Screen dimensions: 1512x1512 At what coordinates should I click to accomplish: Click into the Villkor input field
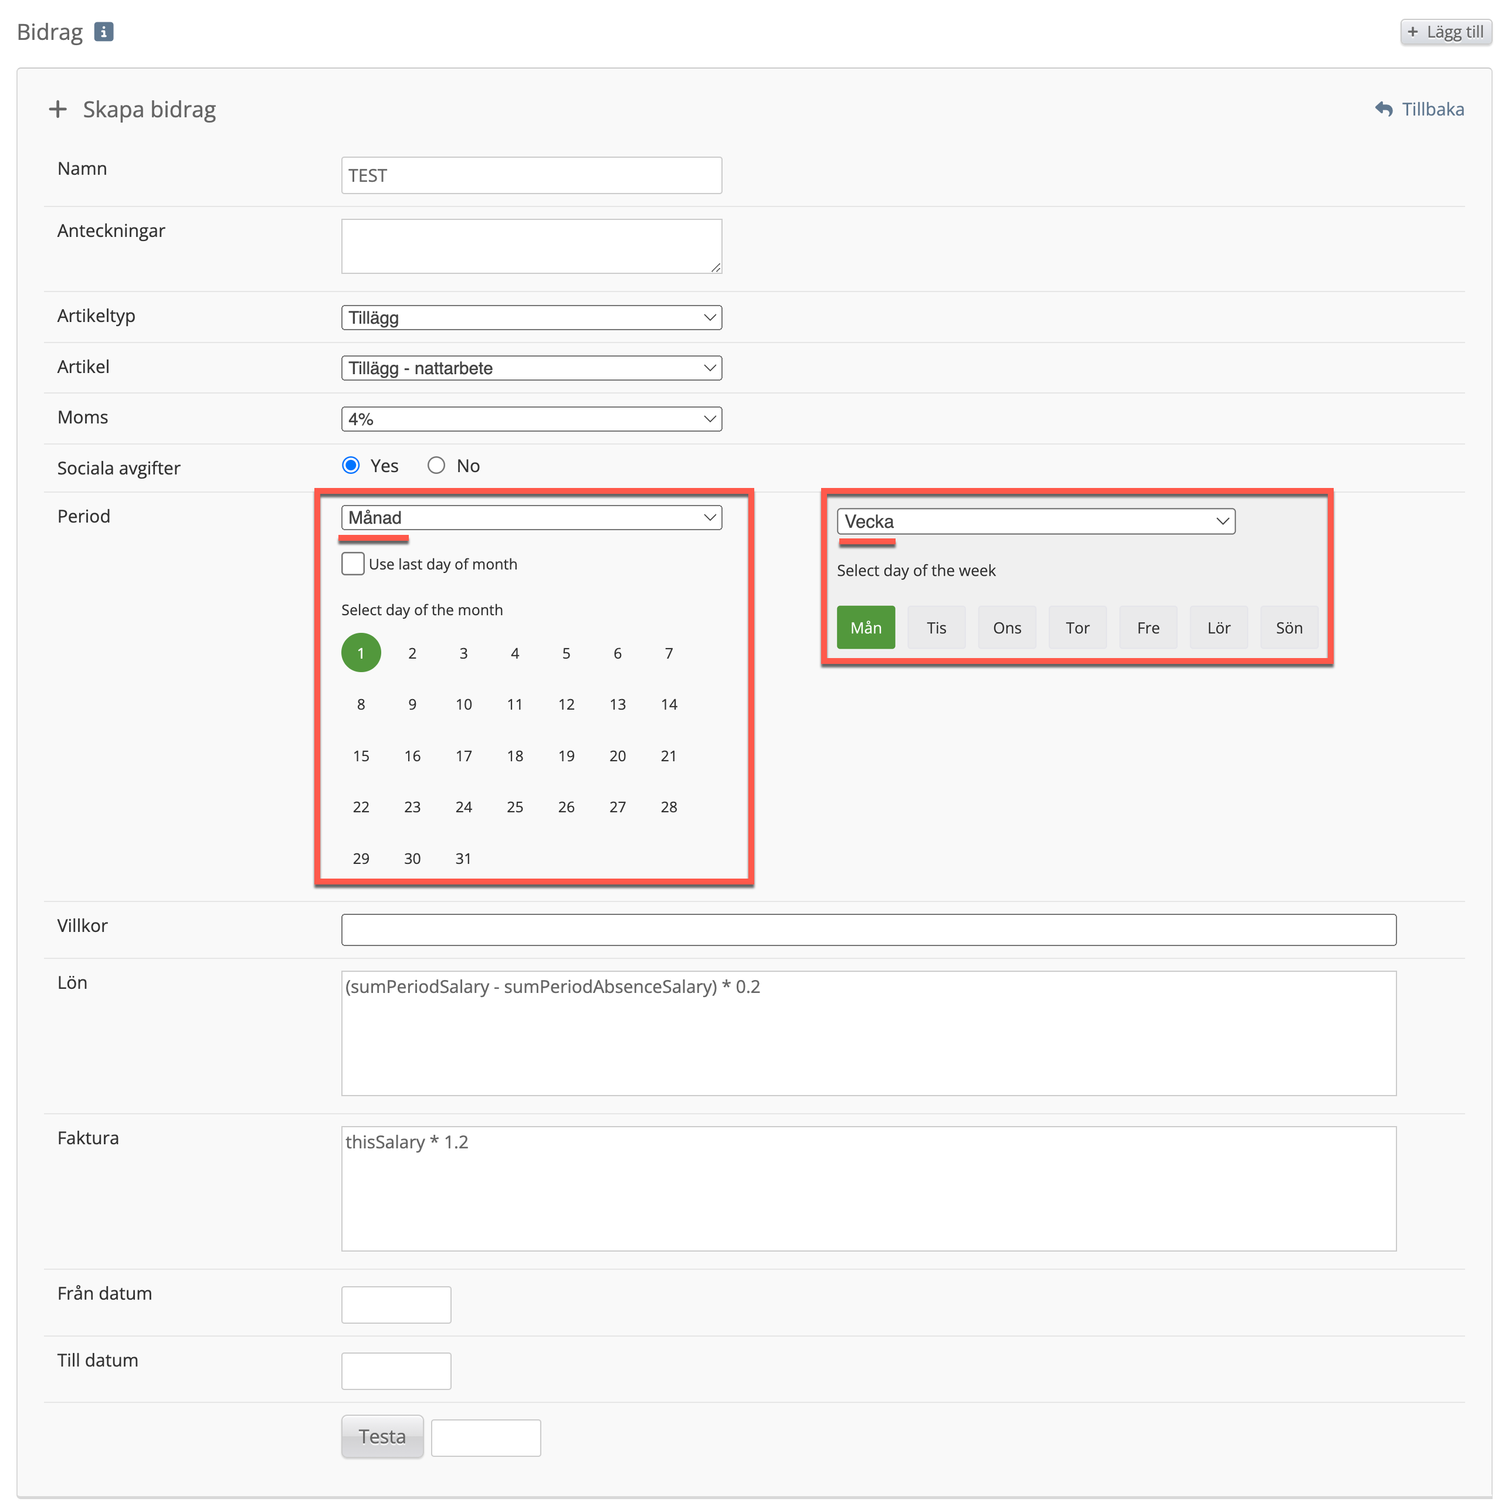pyautogui.click(x=868, y=930)
